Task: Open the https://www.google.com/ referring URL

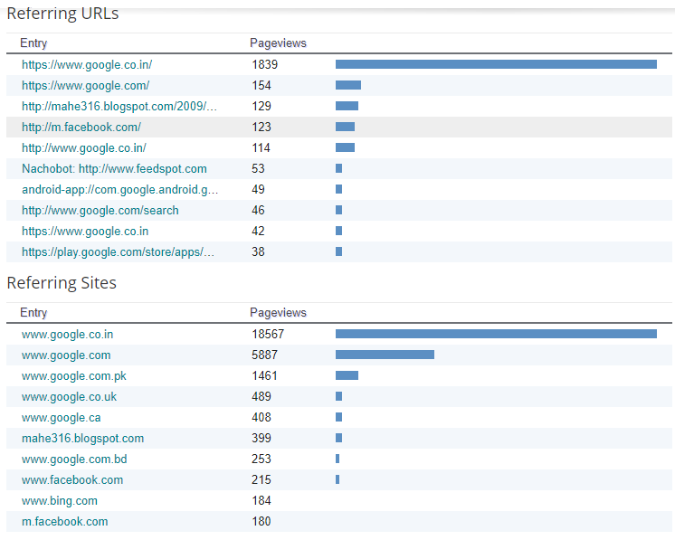Action: click(x=86, y=85)
